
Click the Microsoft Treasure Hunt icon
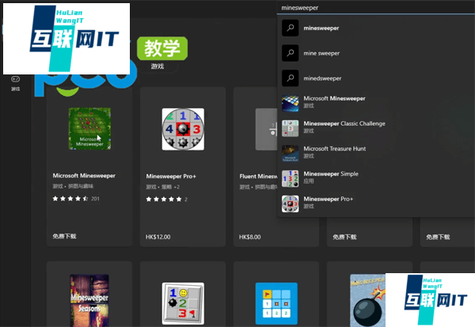pyautogui.click(x=291, y=154)
